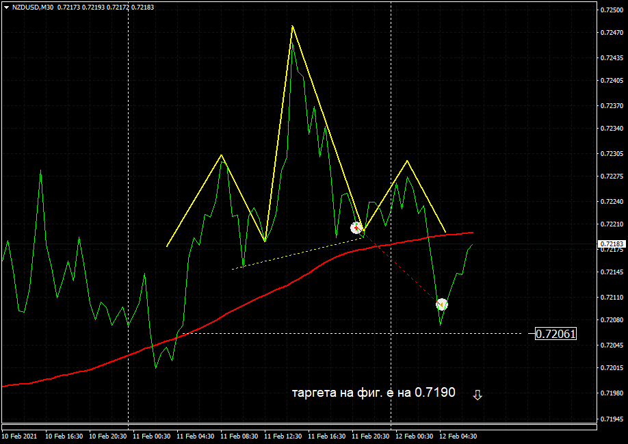Click the "12 Feb 04:30" time axis label
The height and width of the screenshot is (444, 628).
458,436
